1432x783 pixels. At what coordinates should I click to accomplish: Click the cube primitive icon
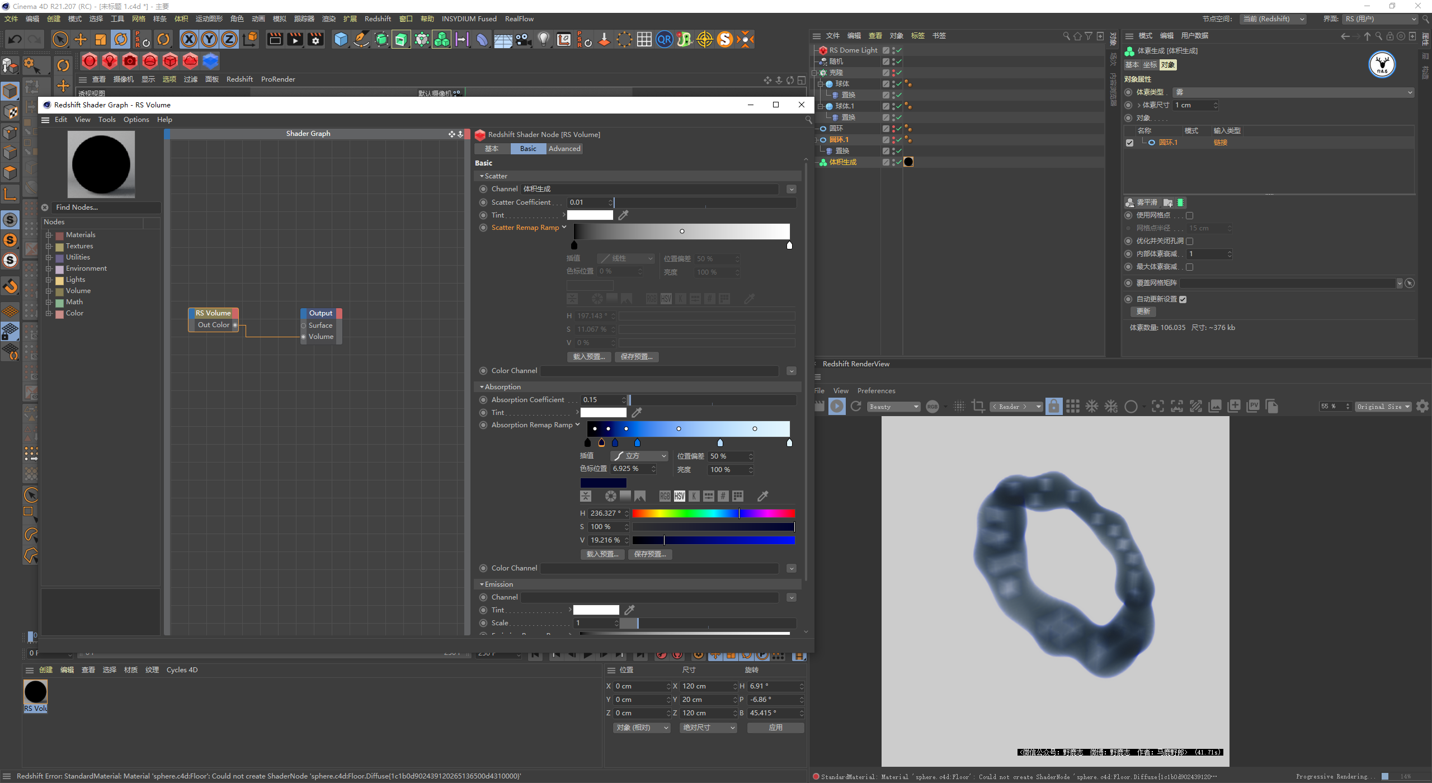[340, 39]
